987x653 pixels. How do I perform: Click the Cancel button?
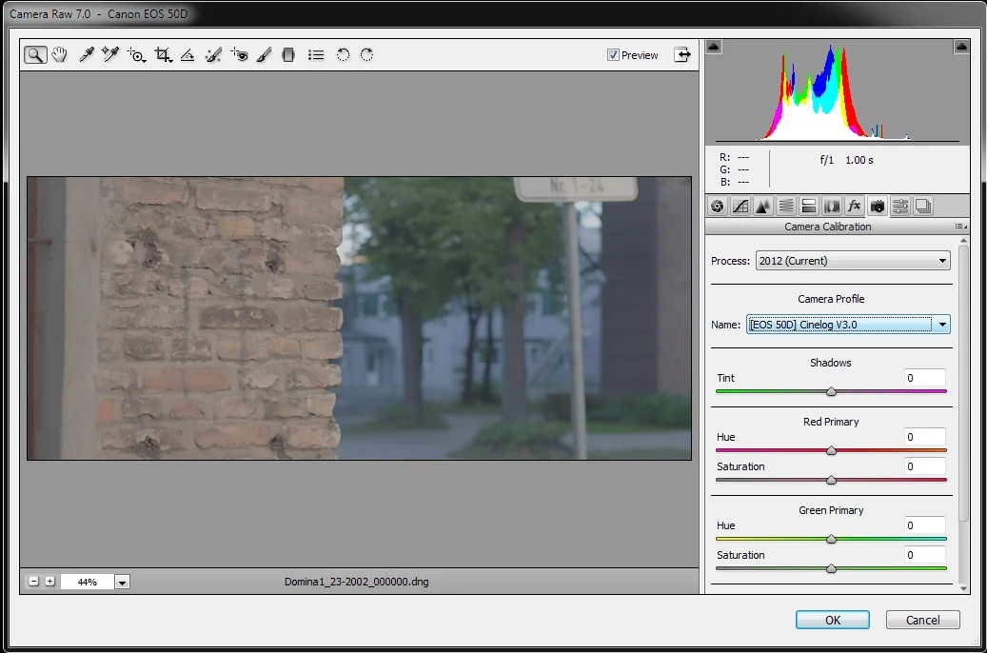(x=923, y=620)
